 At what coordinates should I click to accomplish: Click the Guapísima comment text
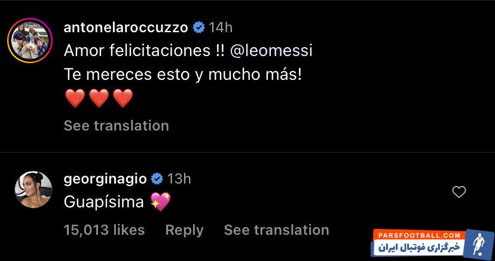click(104, 202)
